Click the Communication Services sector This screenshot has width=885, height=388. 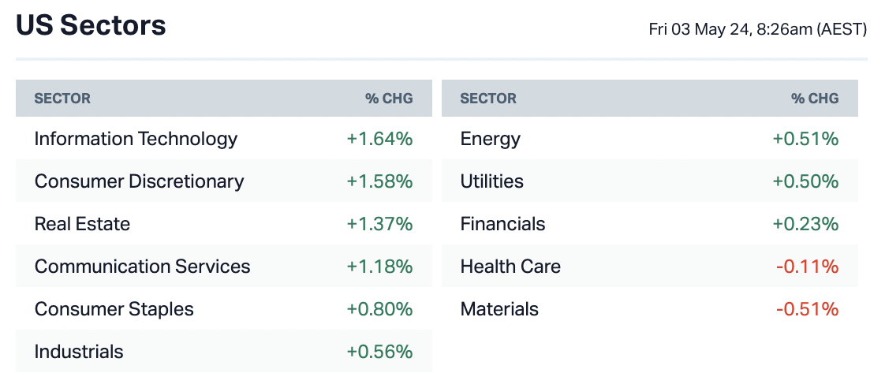click(x=142, y=267)
